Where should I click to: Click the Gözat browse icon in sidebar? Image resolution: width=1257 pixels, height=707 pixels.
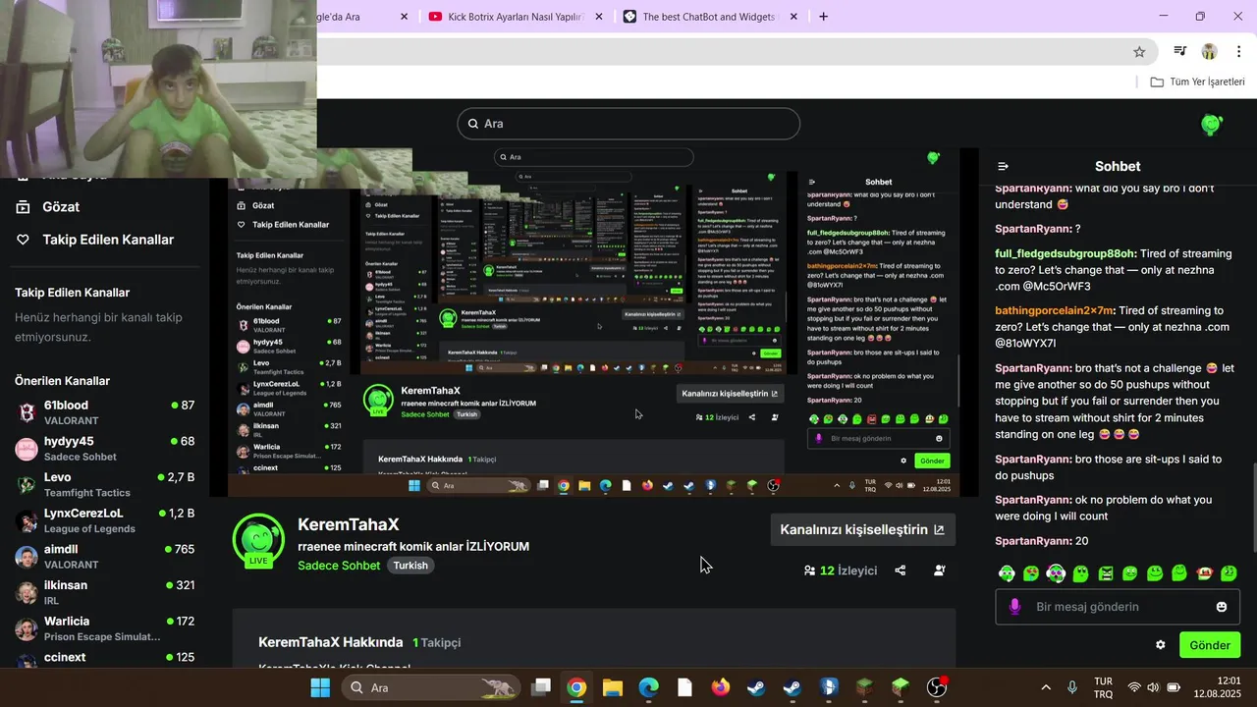(x=23, y=207)
